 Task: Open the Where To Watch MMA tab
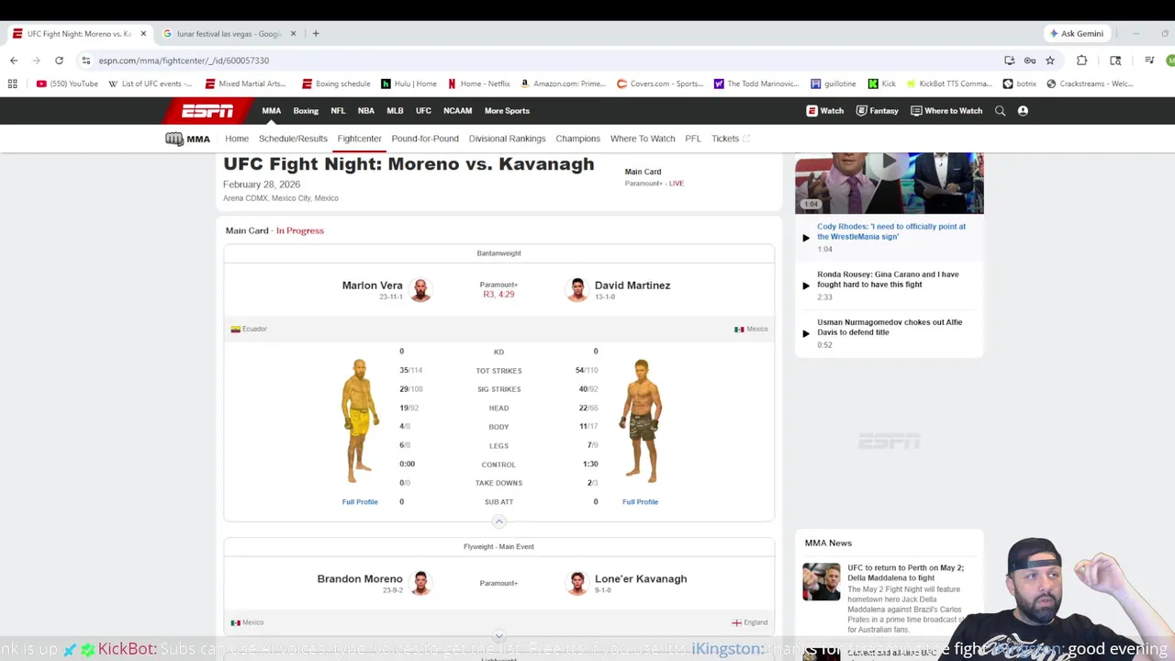(643, 139)
